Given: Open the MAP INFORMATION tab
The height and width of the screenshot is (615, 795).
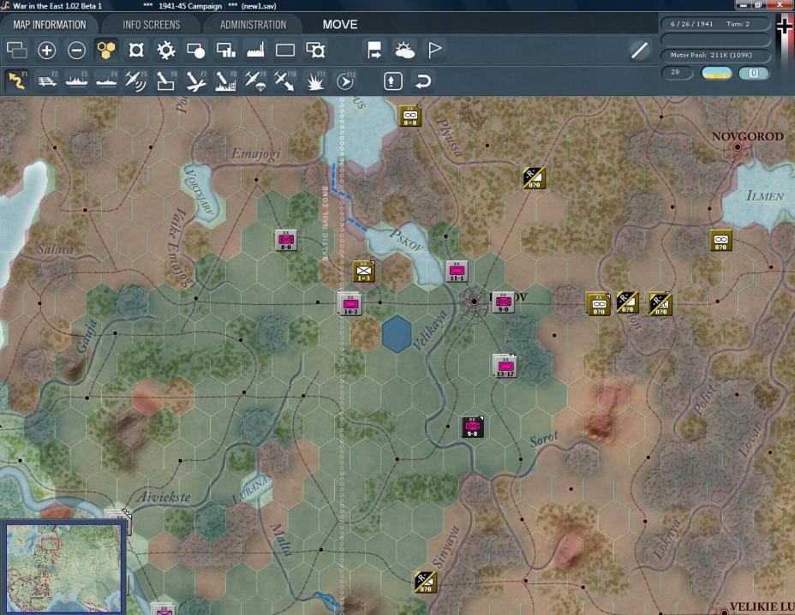Looking at the screenshot, I should point(49,25).
